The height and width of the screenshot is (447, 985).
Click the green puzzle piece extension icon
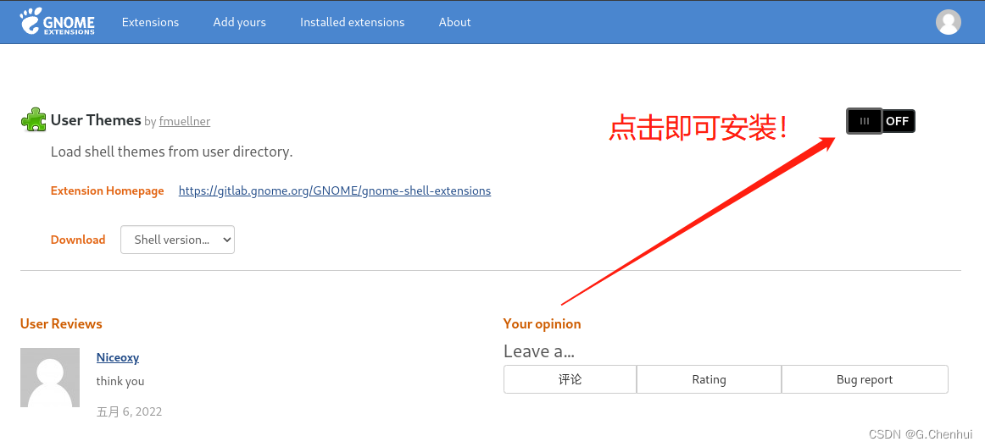tap(33, 119)
